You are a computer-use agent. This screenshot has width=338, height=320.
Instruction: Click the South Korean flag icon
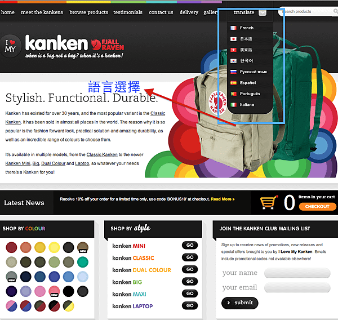tap(233, 61)
